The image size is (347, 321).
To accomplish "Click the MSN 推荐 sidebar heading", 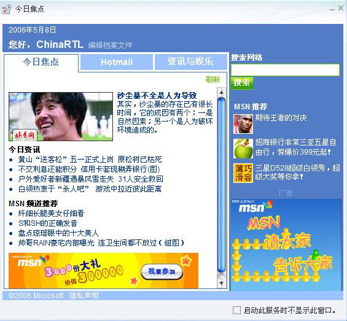I will coord(251,107).
